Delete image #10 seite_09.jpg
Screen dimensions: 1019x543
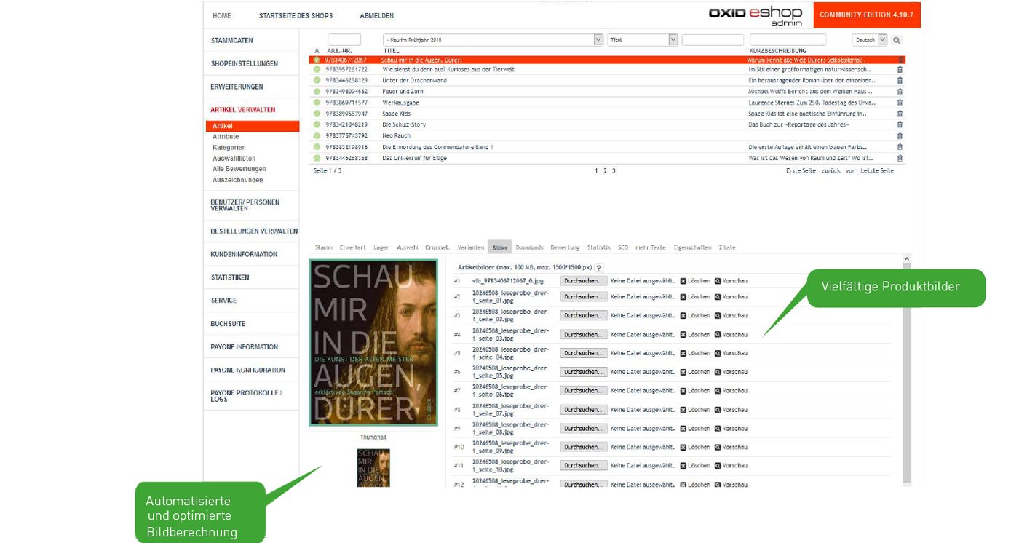[694, 447]
